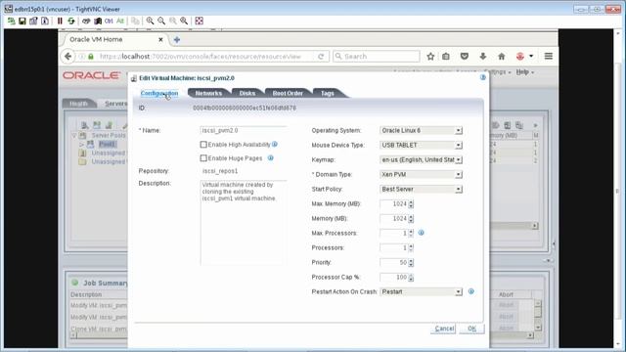Click the TightVNC zoom out icon
The image size is (626, 352).
[x=161, y=21]
